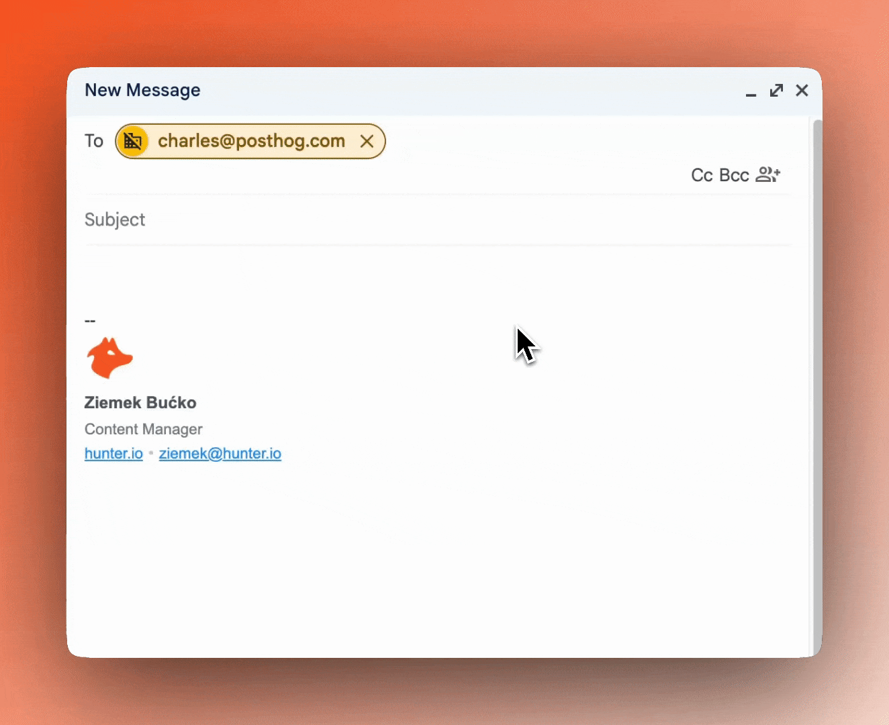The image size is (889, 725).
Task: Open the hunter.io link in signature
Action: 113,454
